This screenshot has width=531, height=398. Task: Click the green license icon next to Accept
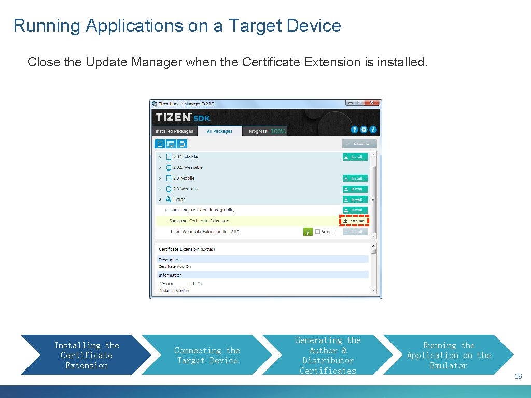308,232
